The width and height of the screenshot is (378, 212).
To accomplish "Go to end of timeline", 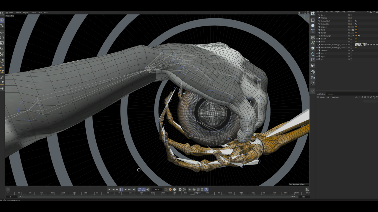I will click(134, 190).
